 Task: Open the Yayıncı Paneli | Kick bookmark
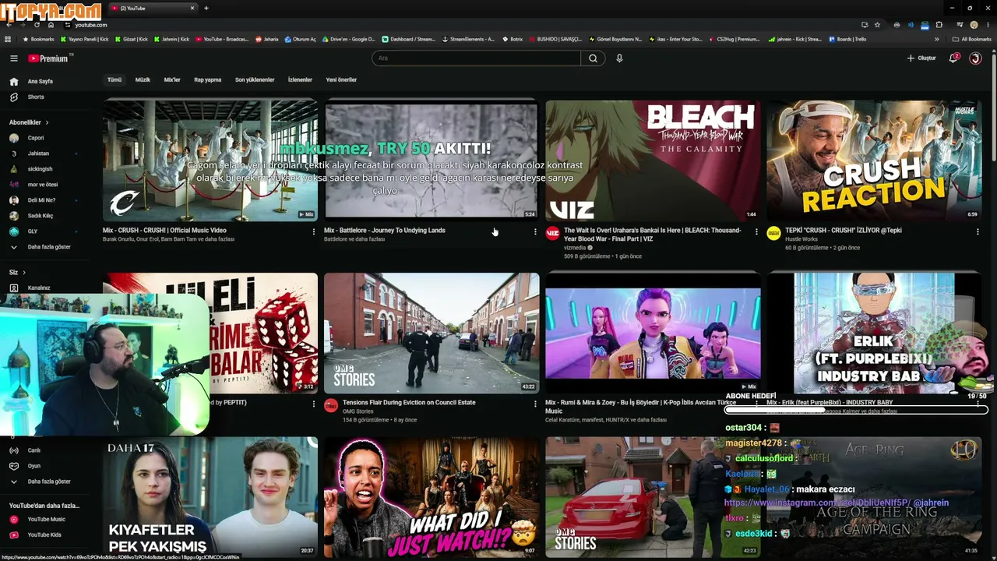point(86,39)
